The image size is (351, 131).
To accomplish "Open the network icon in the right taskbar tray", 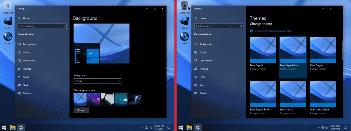I will coord(323,127).
